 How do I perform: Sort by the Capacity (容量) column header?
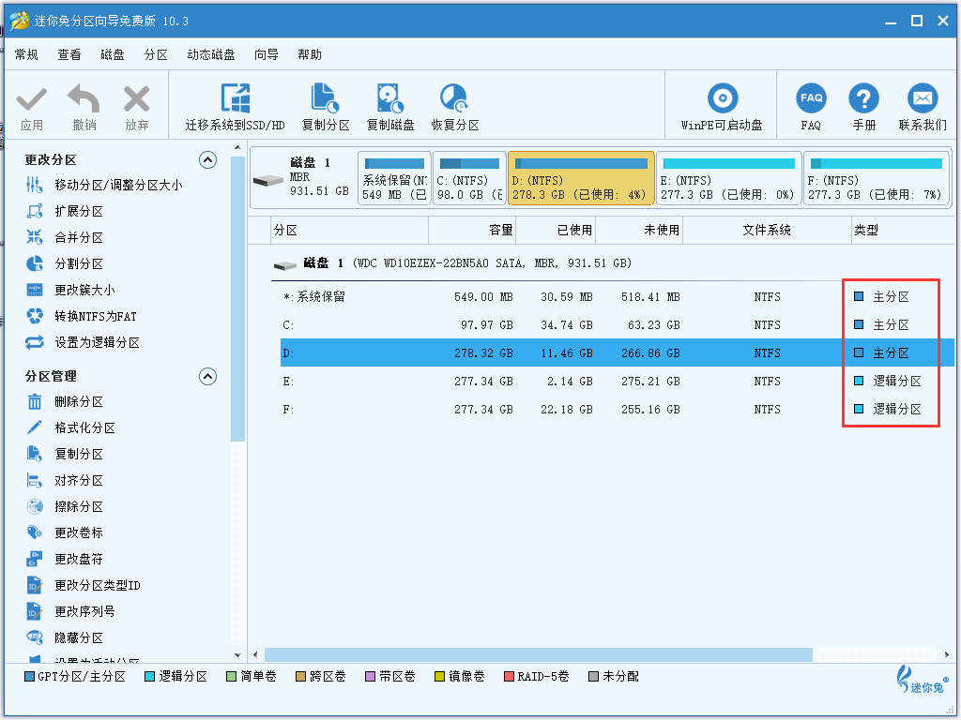tap(472, 231)
